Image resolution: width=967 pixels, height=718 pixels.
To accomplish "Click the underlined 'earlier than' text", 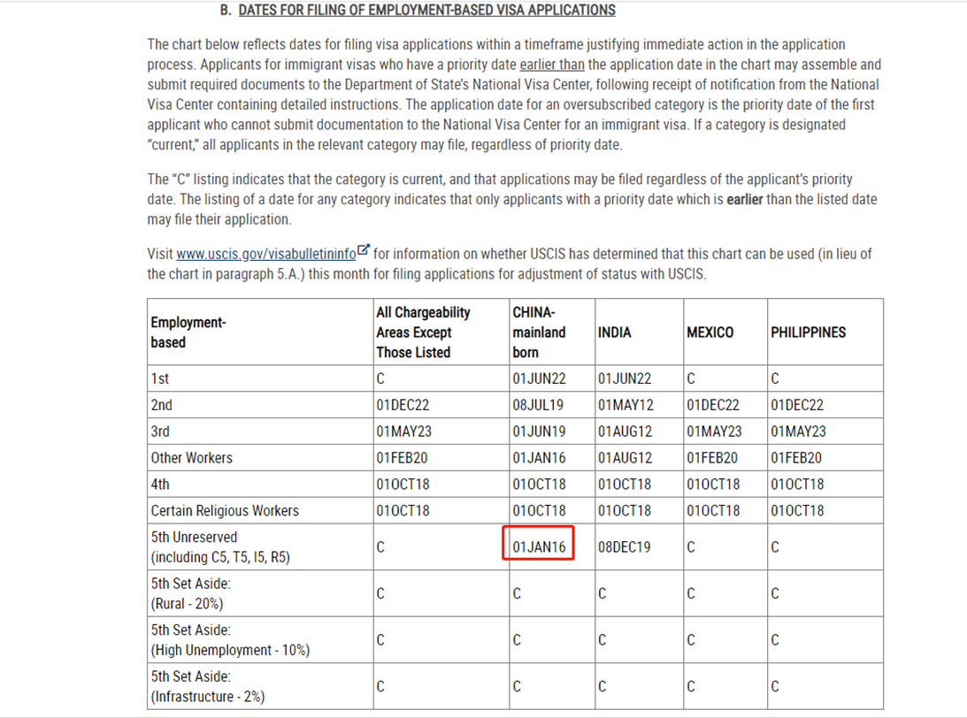I will pyautogui.click(x=552, y=65).
